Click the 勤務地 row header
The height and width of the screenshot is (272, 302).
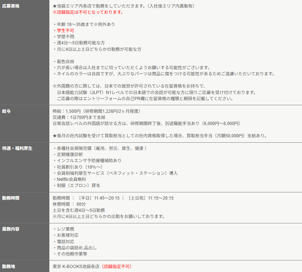25,266
